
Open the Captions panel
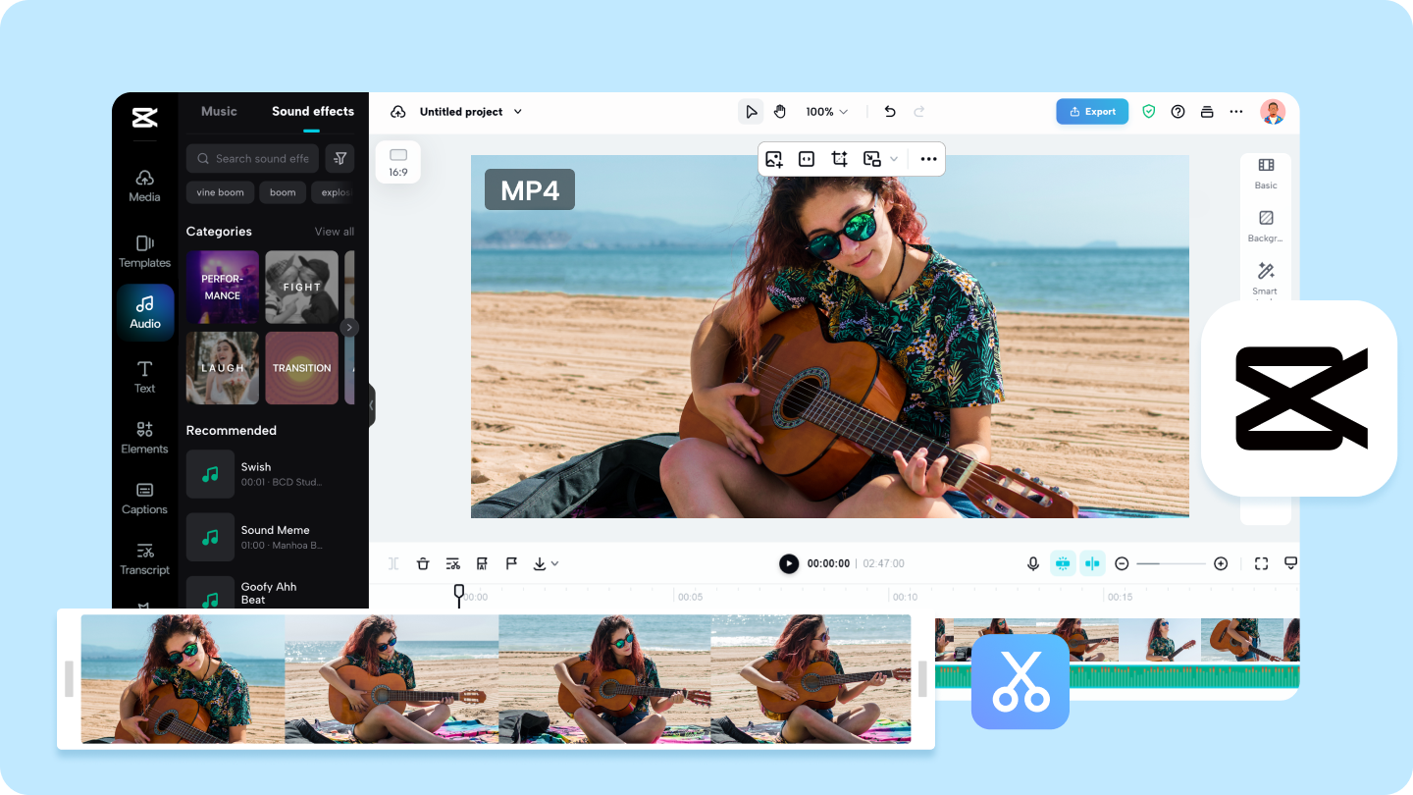point(144,498)
